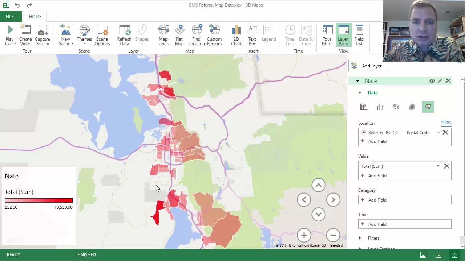
Task: Select the Referred By Zip radio button
Action: click(x=364, y=133)
